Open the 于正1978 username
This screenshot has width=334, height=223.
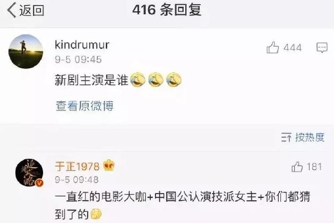[x=77, y=166]
